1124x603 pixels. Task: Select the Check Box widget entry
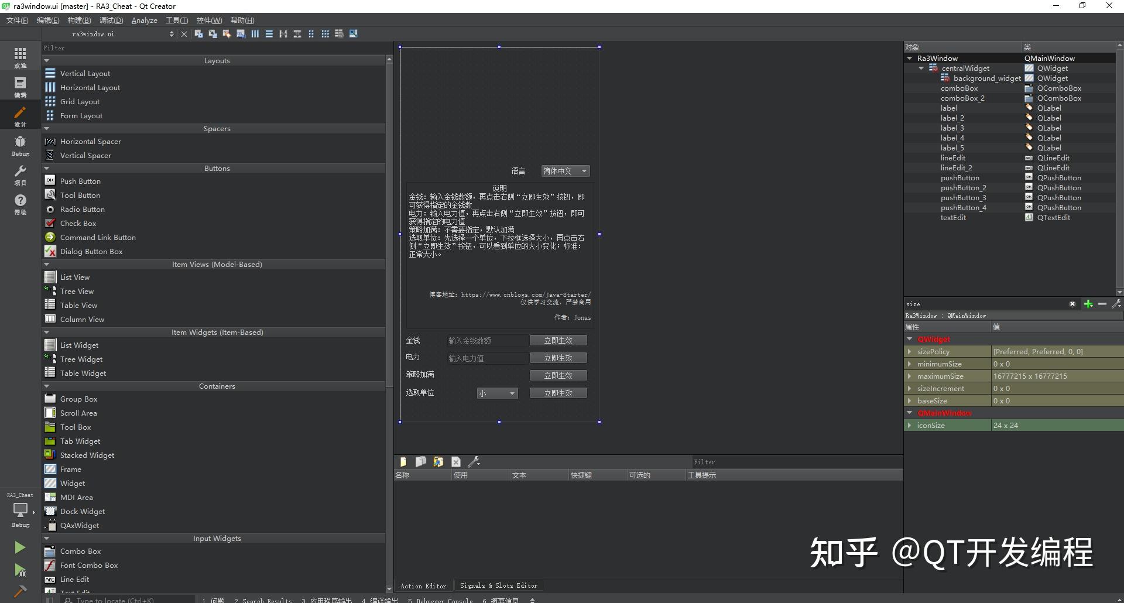pos(78,223)
